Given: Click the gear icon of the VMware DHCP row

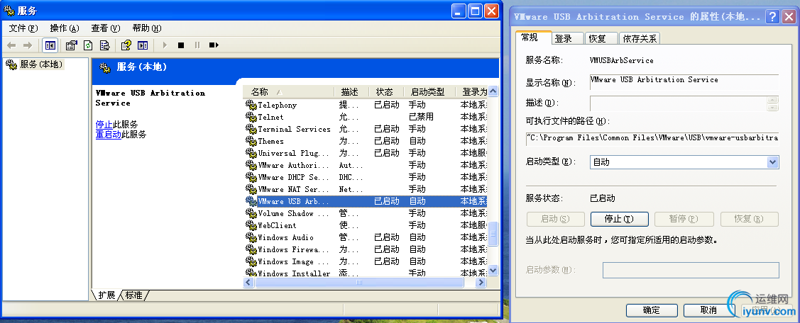Looking at the screenshot, I should pyautogui.click(x=251, y=177).
